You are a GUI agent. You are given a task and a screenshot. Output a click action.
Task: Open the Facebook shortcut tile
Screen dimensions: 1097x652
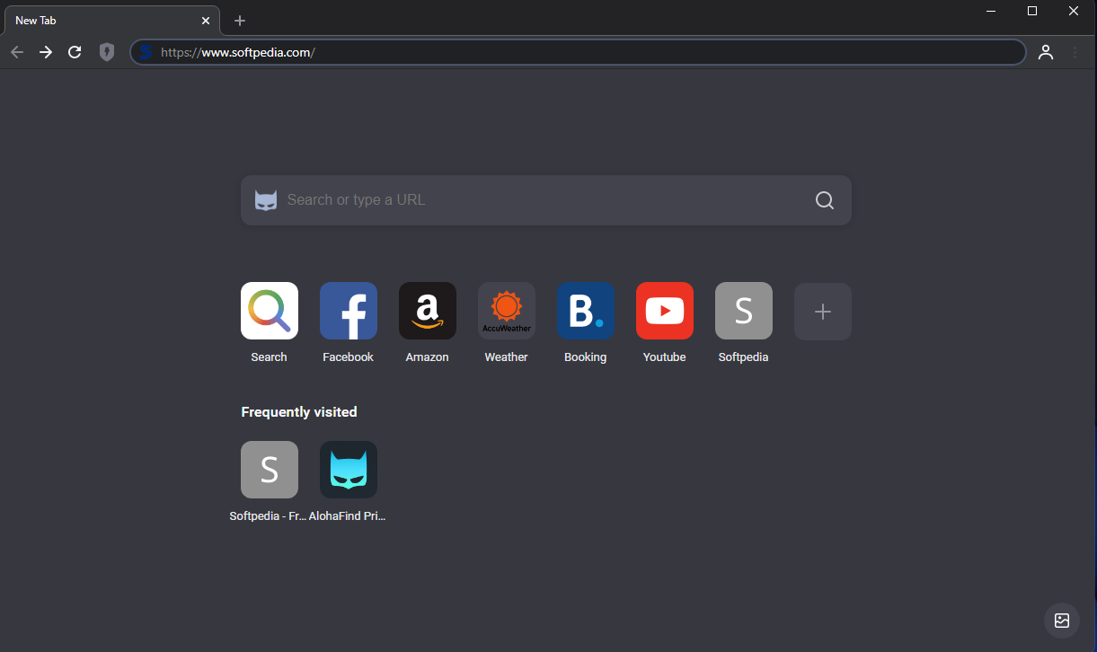click(x=349, y=311)
